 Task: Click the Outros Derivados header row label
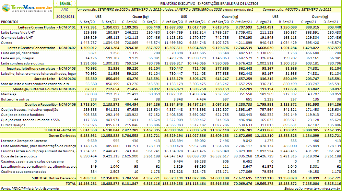(62, 135)
